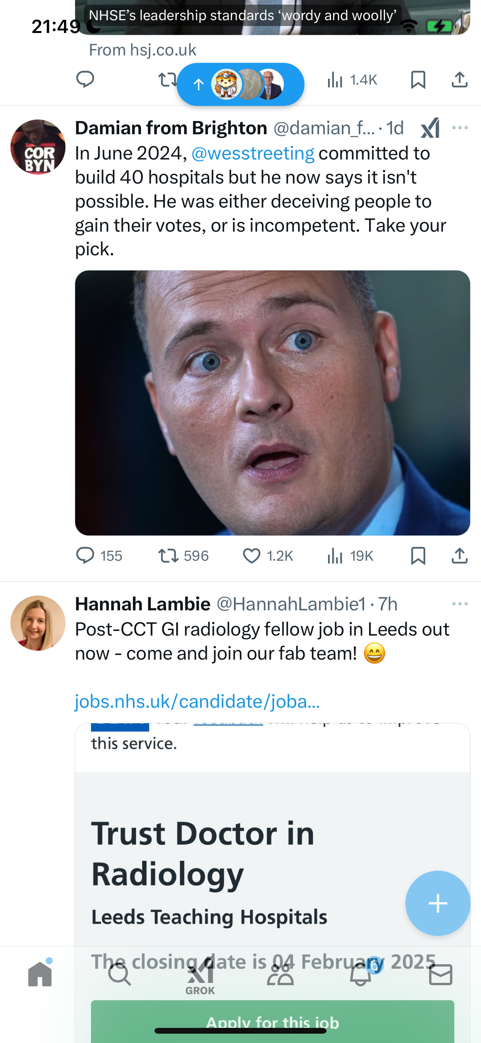Bookmark Damian from Brighton's tweet

pyautogui.click(x=418, y=556)
